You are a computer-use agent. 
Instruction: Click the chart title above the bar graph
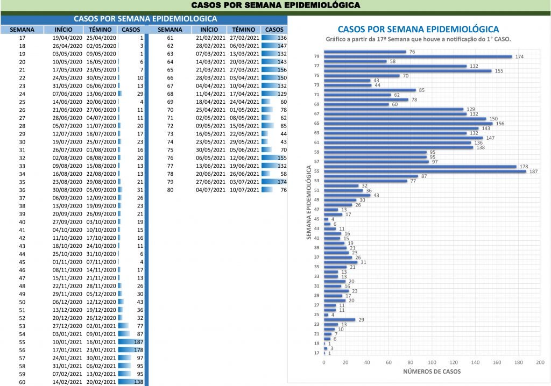click(418, 29)
